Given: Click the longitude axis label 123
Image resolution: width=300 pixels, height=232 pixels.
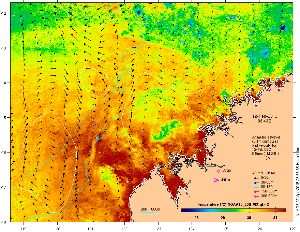Looking at the screenshot, I should point(158,229).
